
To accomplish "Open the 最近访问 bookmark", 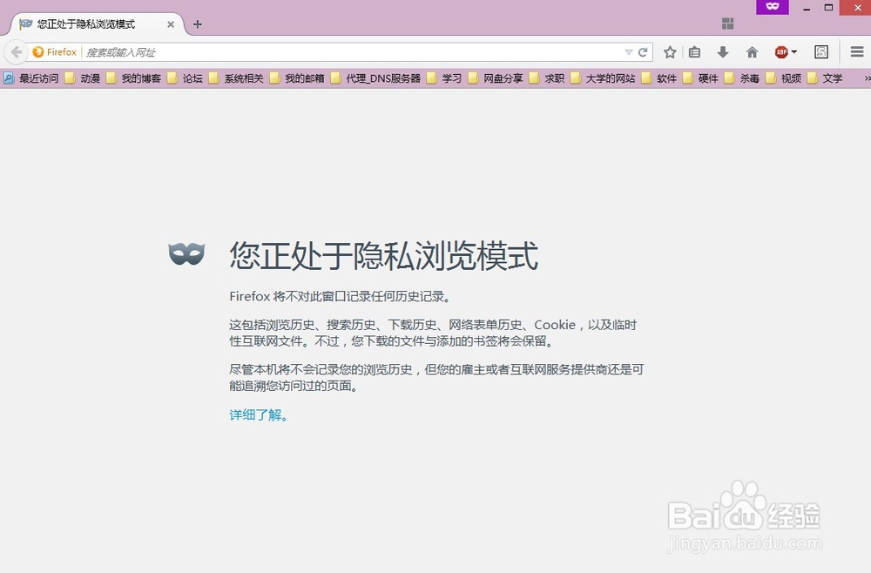I will (x=31, y=78).
